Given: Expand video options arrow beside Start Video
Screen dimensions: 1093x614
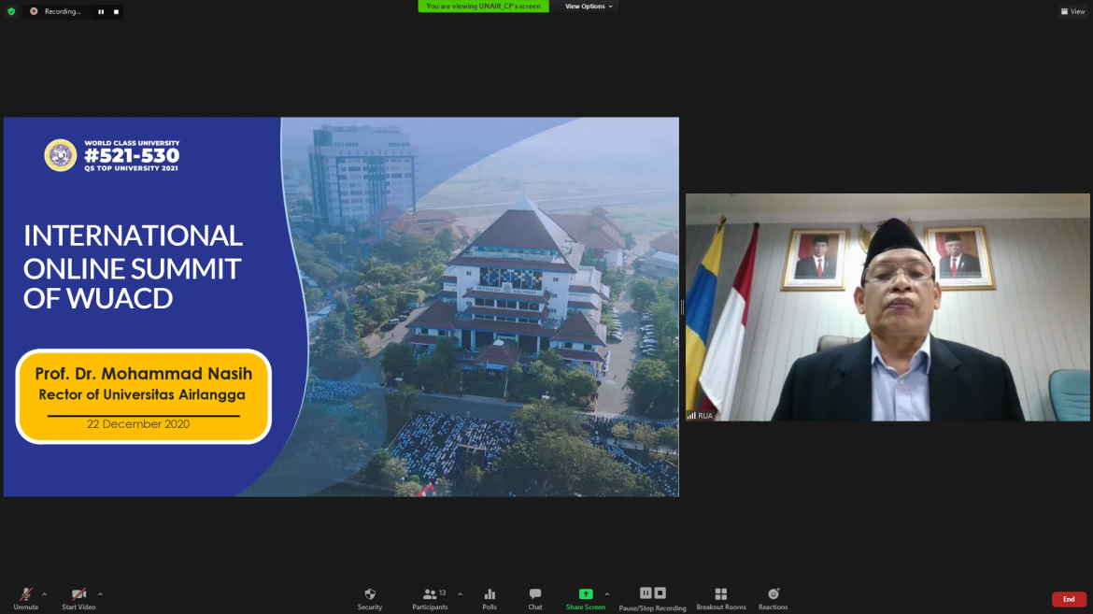Looking at the screenshot, I should click(100, 594).
